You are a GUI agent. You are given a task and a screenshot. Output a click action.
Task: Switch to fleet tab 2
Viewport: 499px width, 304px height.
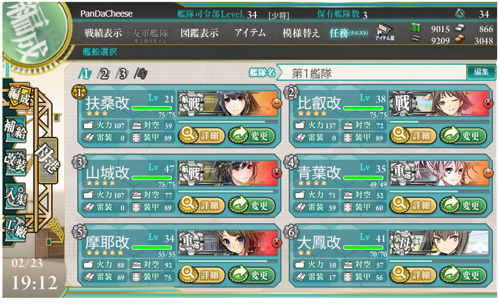[x=103, y=73]
